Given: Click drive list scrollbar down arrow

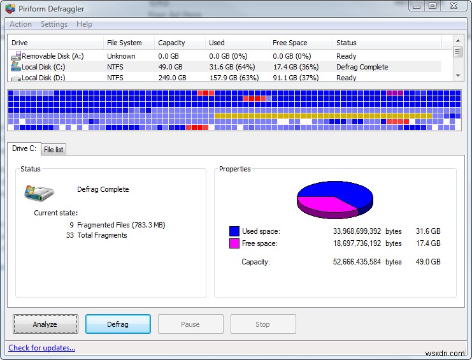Looking at the screenshot, I should click(x=457, y=76).
